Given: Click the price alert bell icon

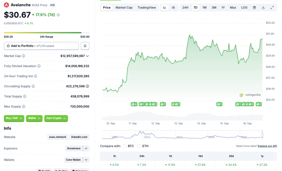Looking at the screenshot, I should click(x=85, y=46).
